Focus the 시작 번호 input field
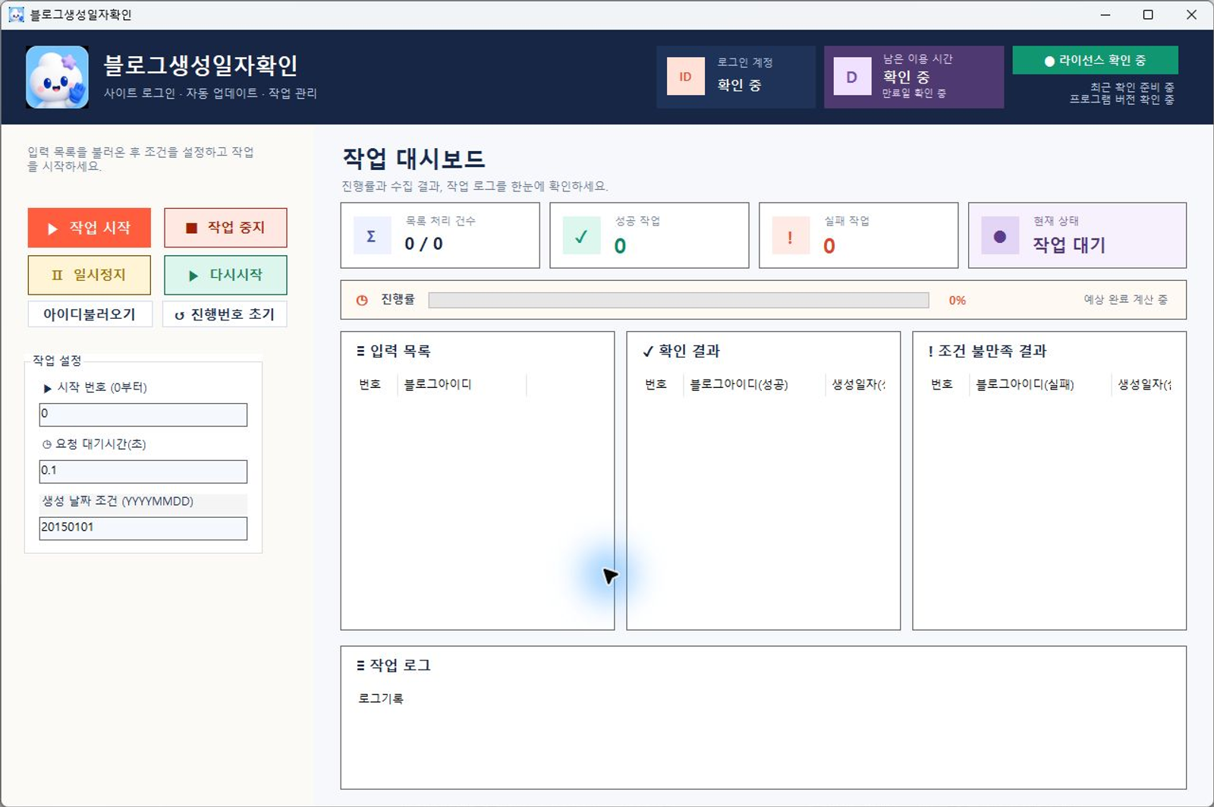 pos(143,414)
